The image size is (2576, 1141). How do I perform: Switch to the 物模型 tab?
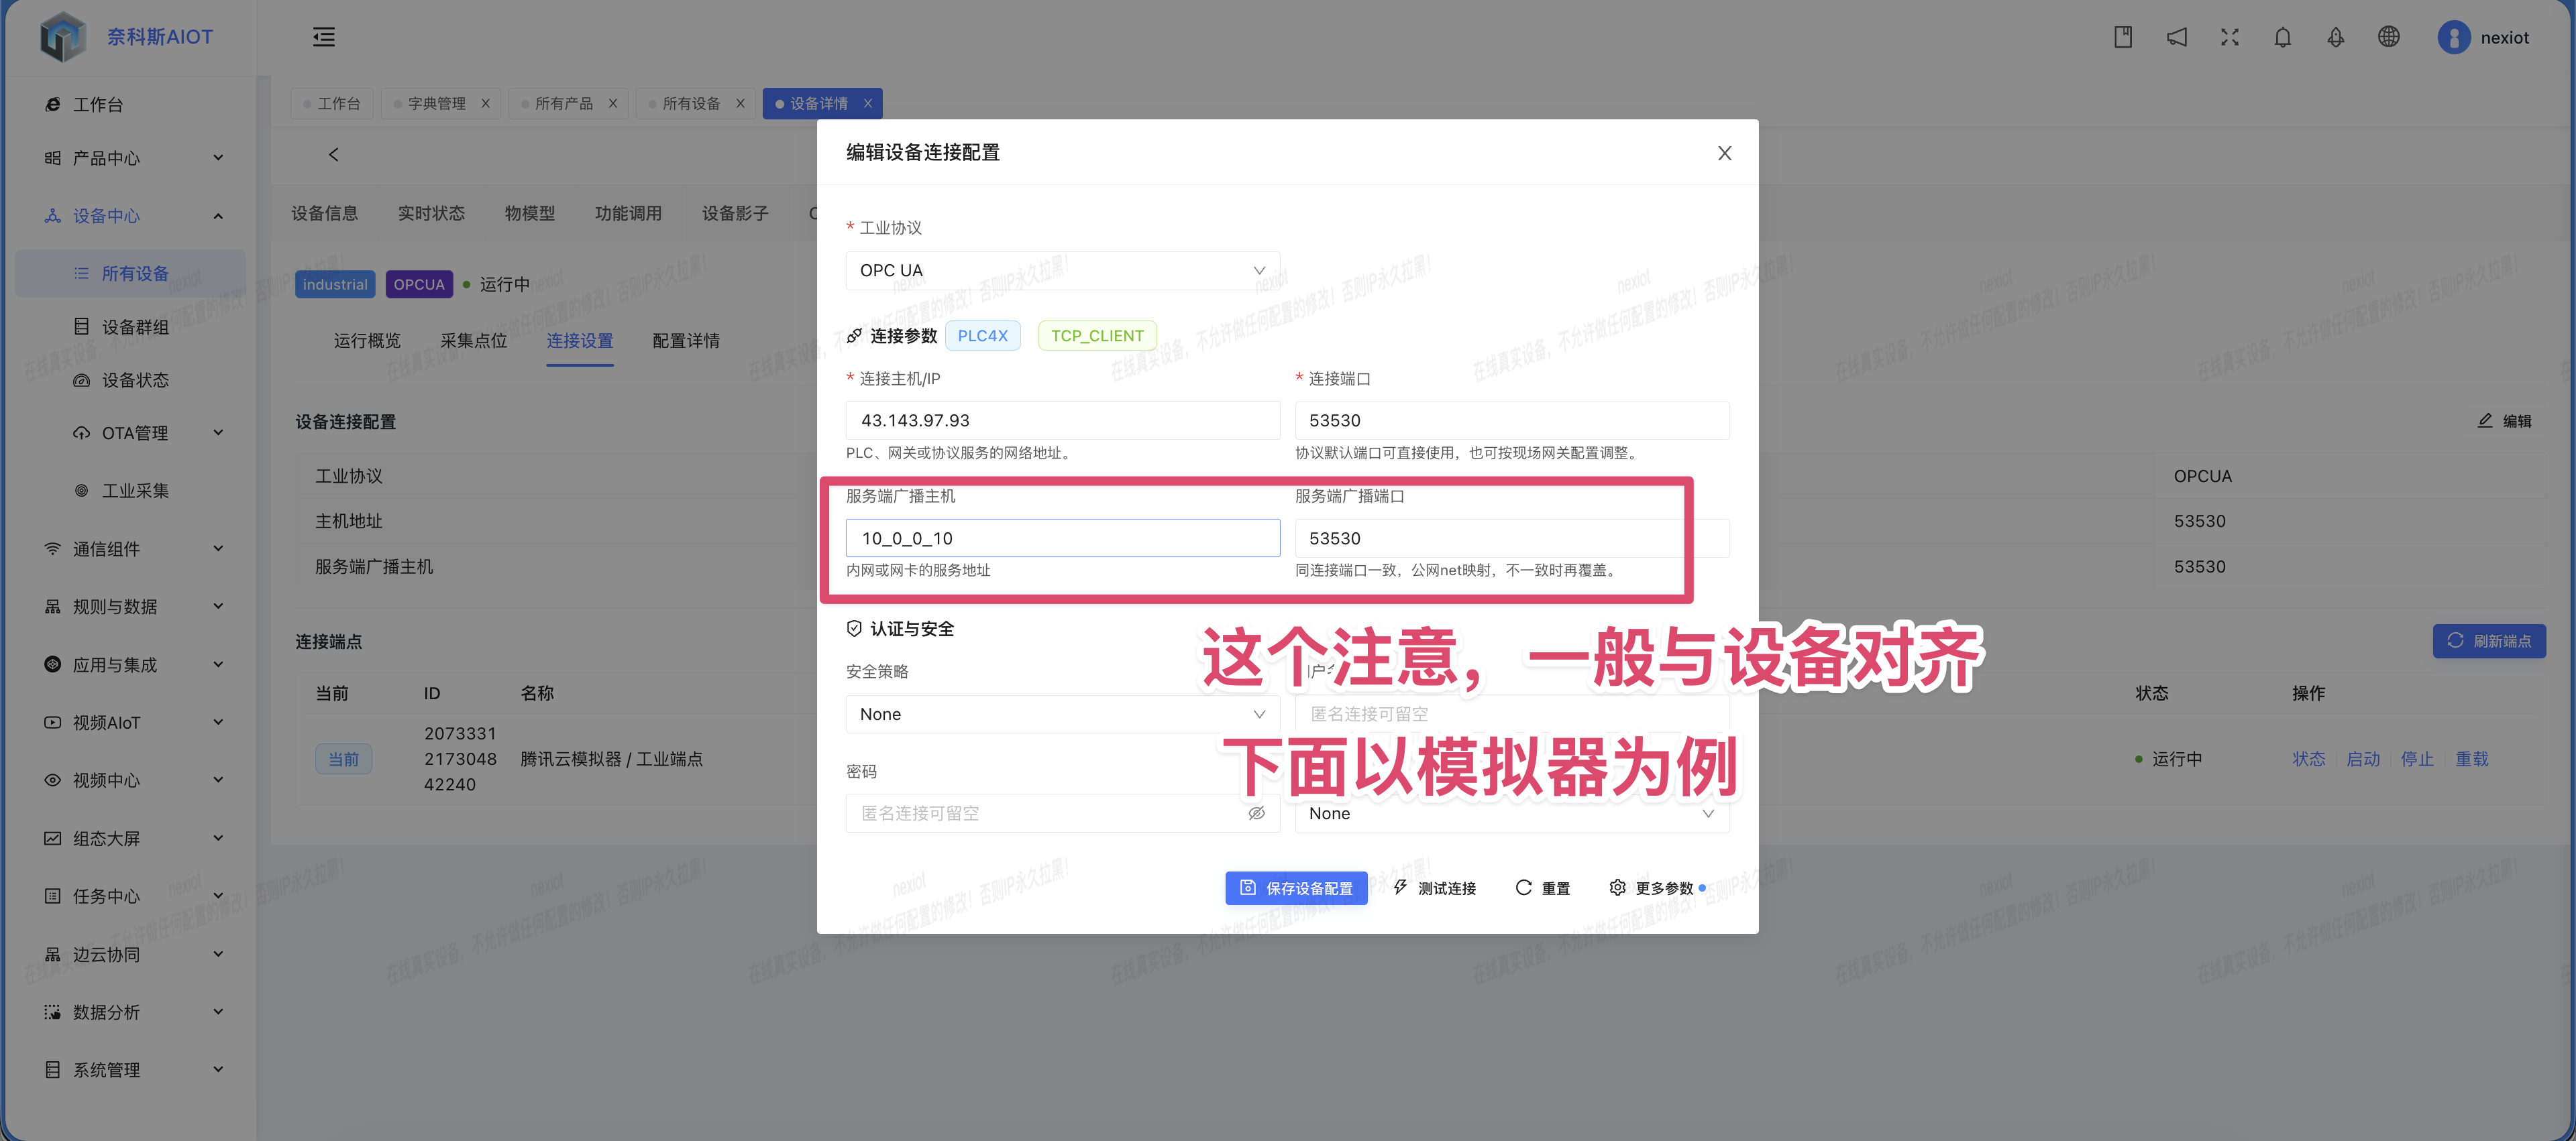[x=529, y=213]
